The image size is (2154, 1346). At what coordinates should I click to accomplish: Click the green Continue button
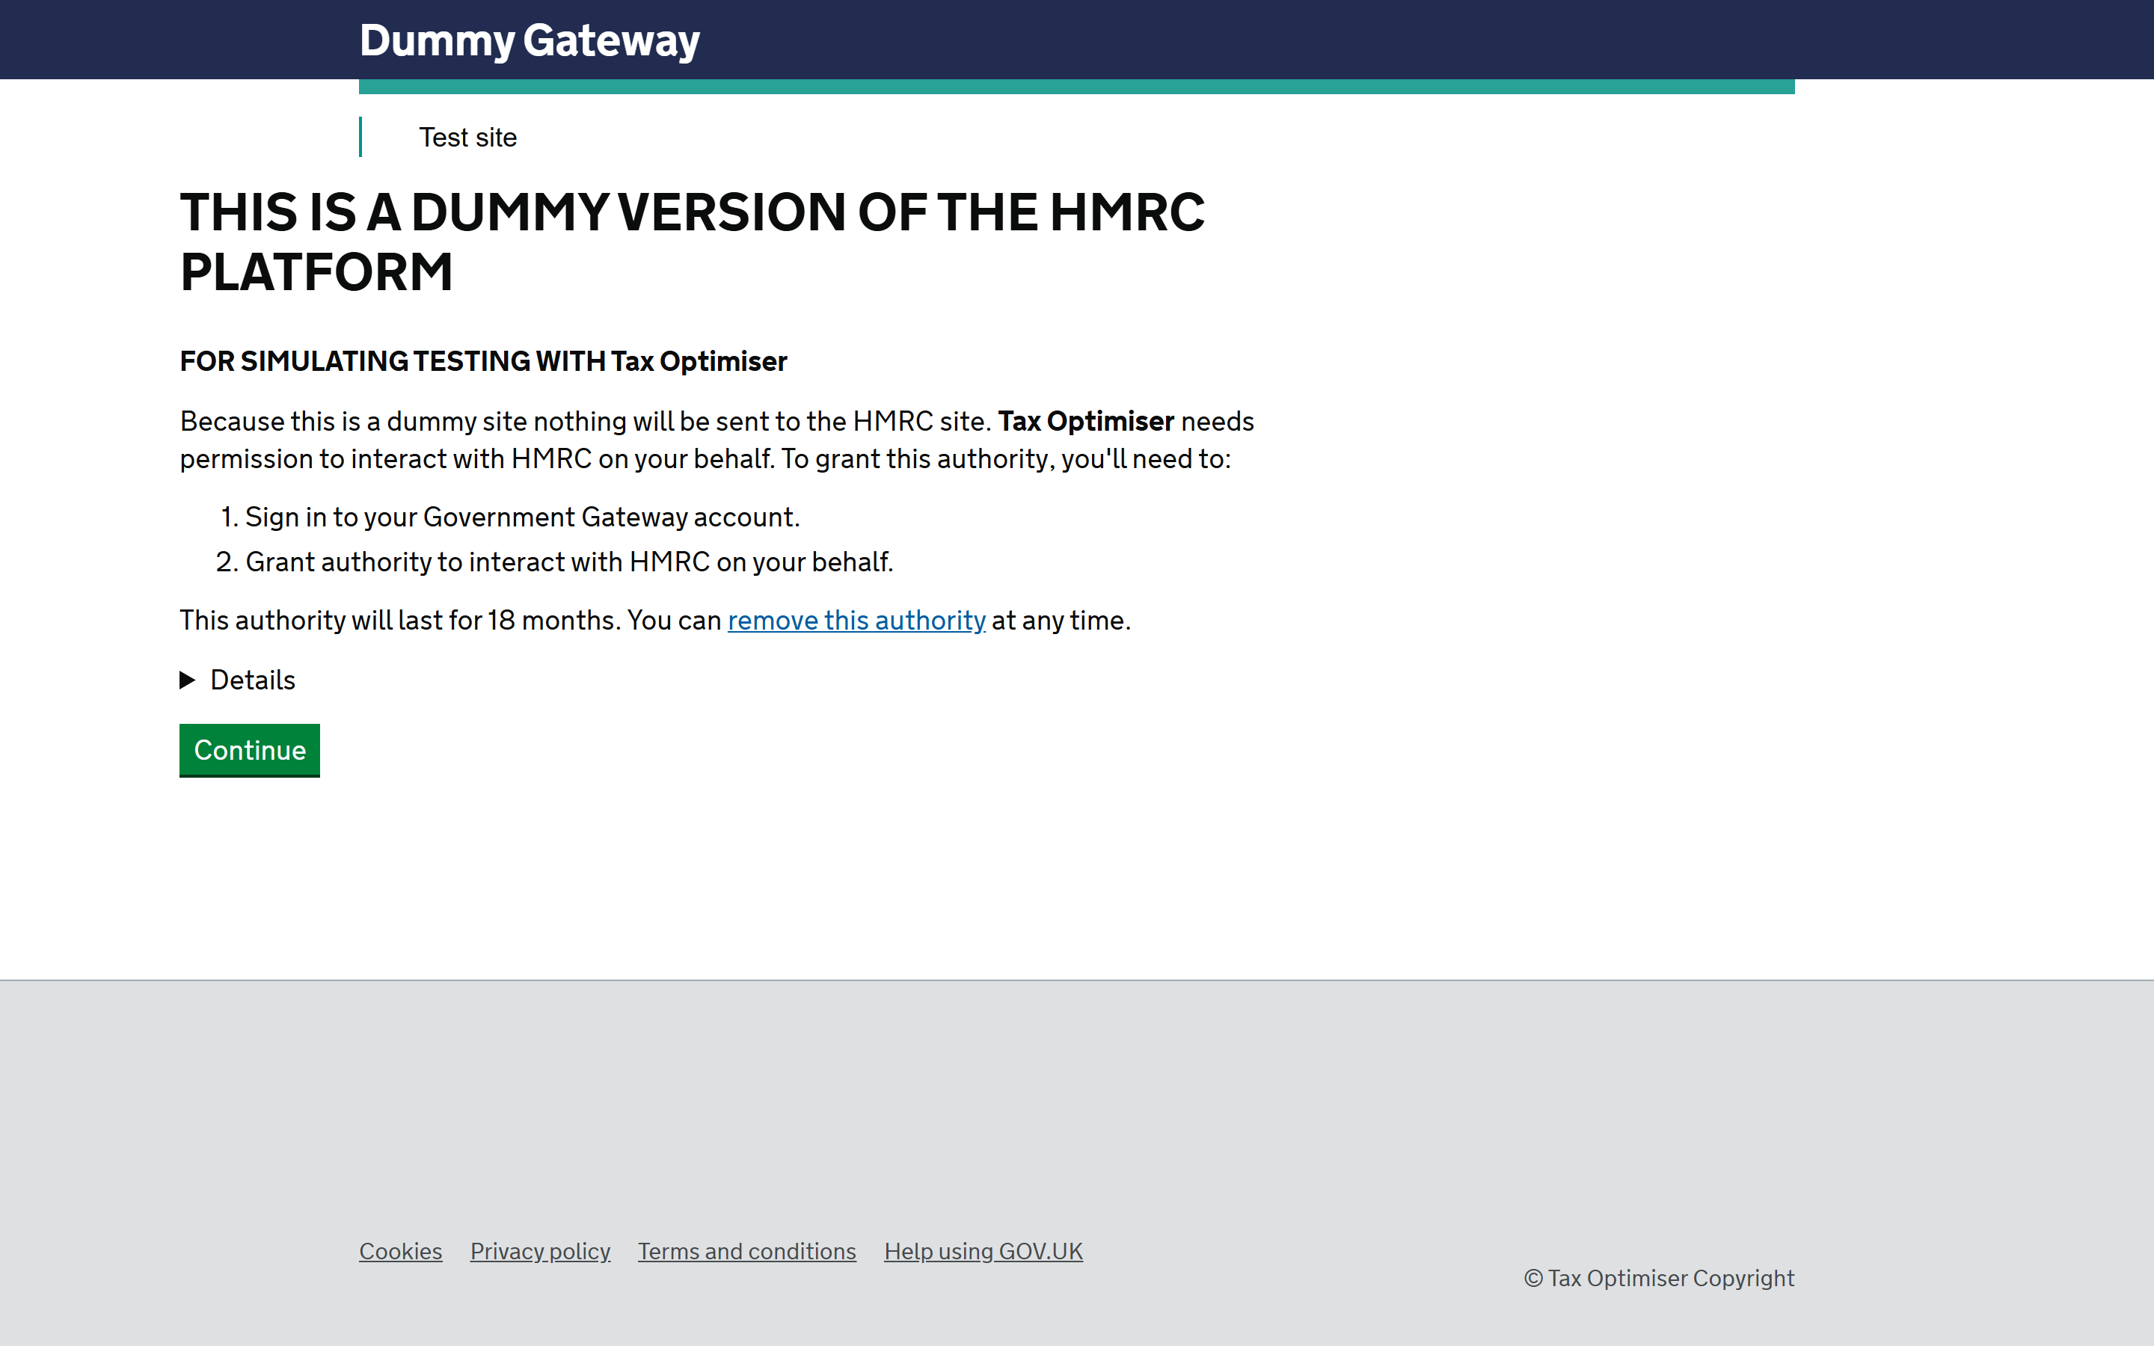(x=249, y=749)
